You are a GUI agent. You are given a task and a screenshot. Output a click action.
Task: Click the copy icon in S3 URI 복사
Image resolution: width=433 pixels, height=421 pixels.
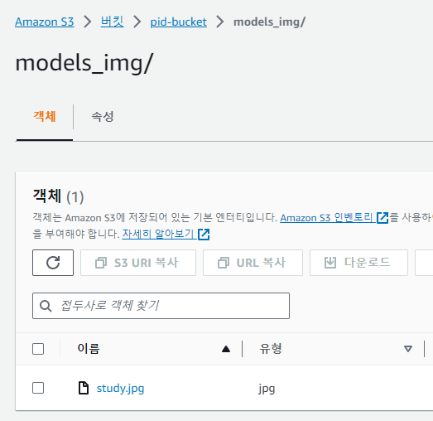(x=101, y=263)
